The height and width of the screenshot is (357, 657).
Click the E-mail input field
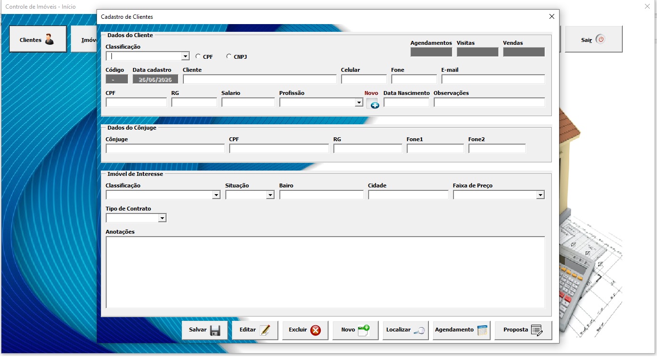[x=493, y=79]
